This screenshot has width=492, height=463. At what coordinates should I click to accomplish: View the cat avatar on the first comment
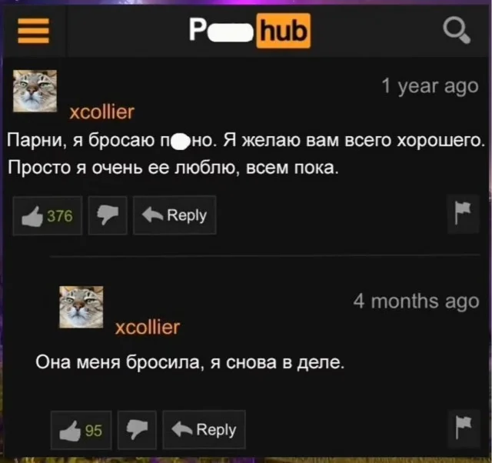click(x=35, y=91)
